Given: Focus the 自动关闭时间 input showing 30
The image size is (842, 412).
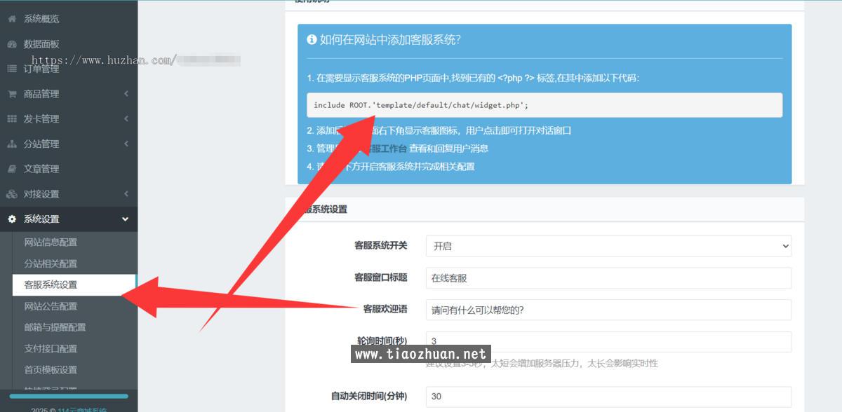Looking at the screenshot, I should tap(608, 397).
